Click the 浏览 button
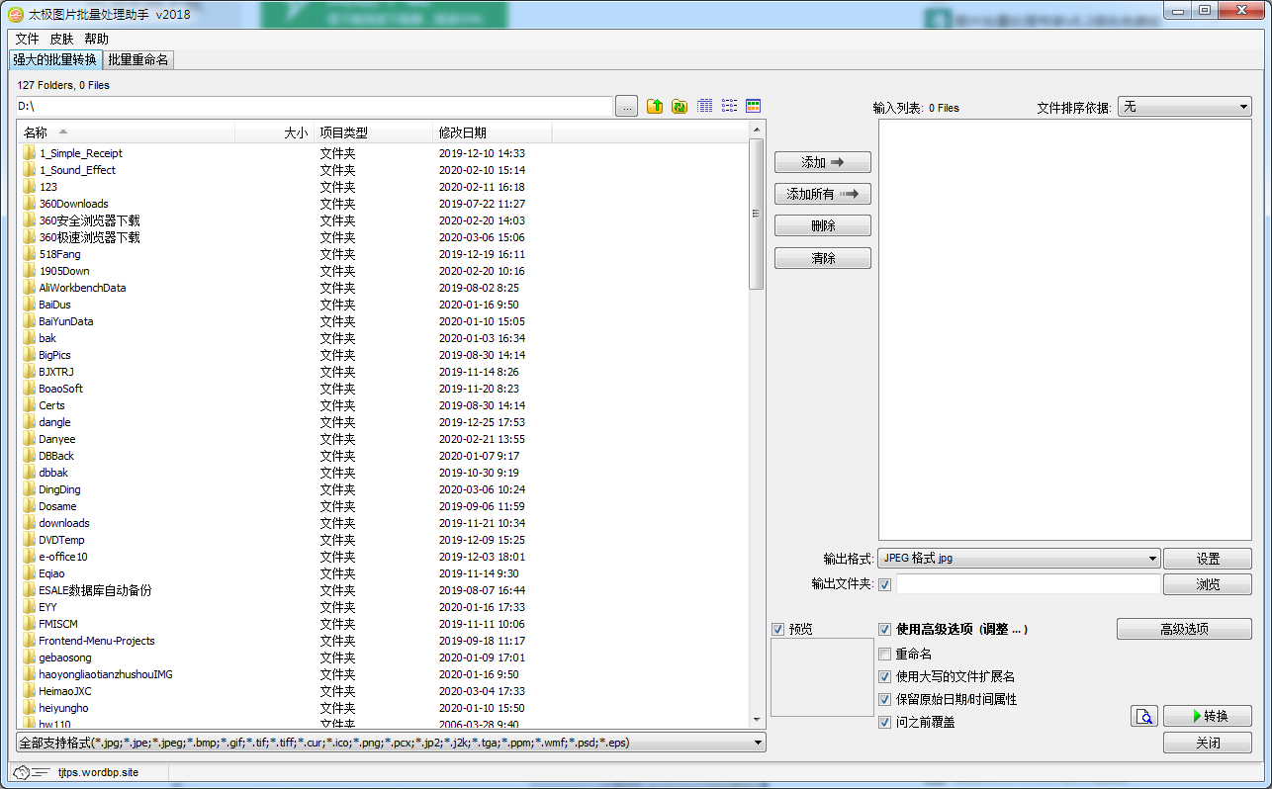1272x789 pixels. click(1208, 584)
